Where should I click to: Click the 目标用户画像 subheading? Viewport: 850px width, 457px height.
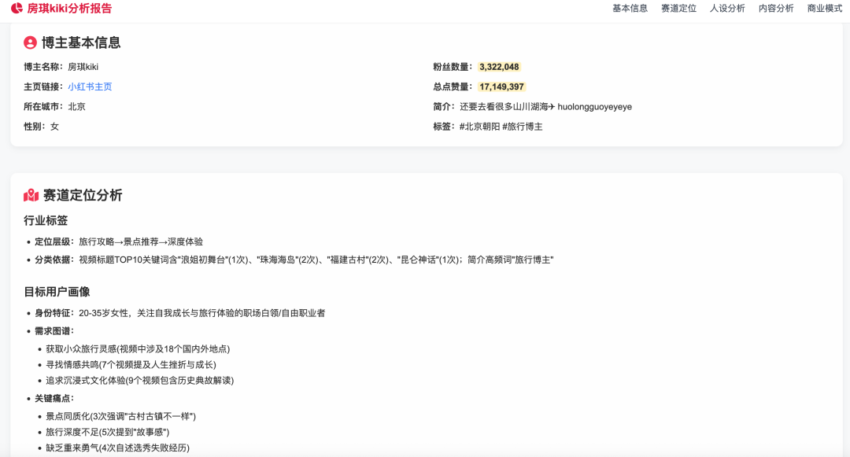[57, 292]
